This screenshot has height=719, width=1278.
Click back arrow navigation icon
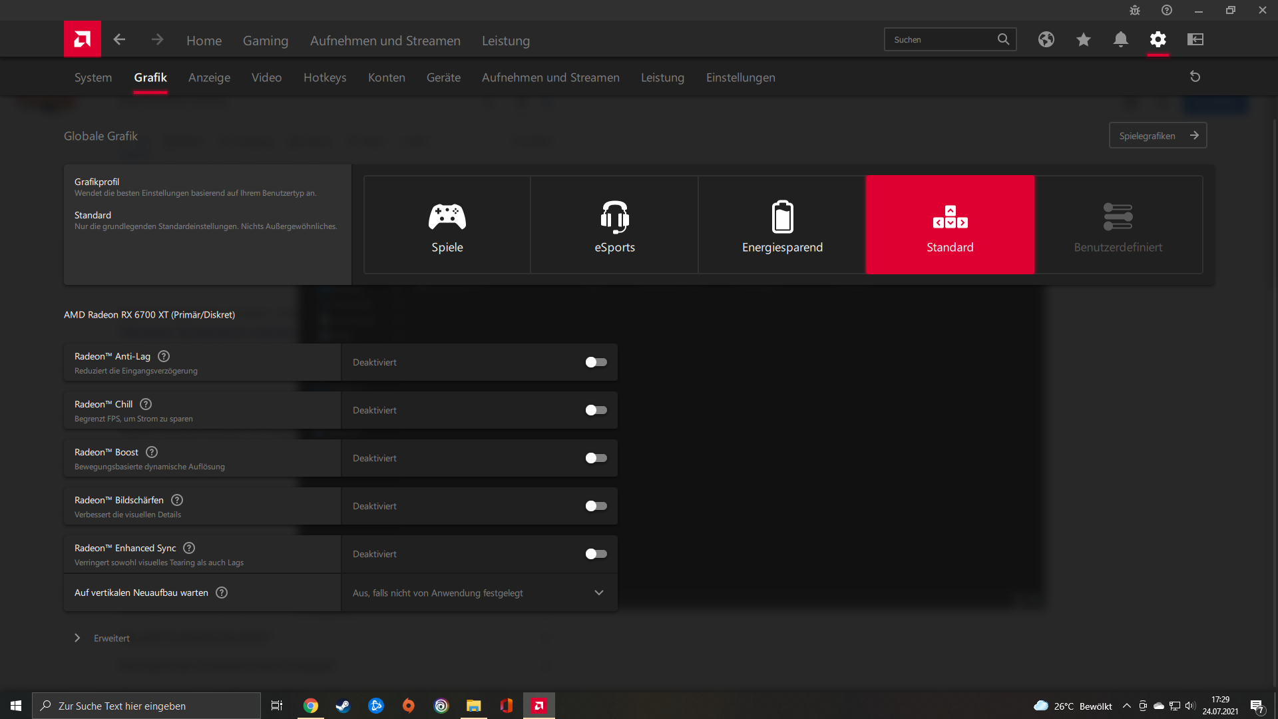click(x=119, y=39)
